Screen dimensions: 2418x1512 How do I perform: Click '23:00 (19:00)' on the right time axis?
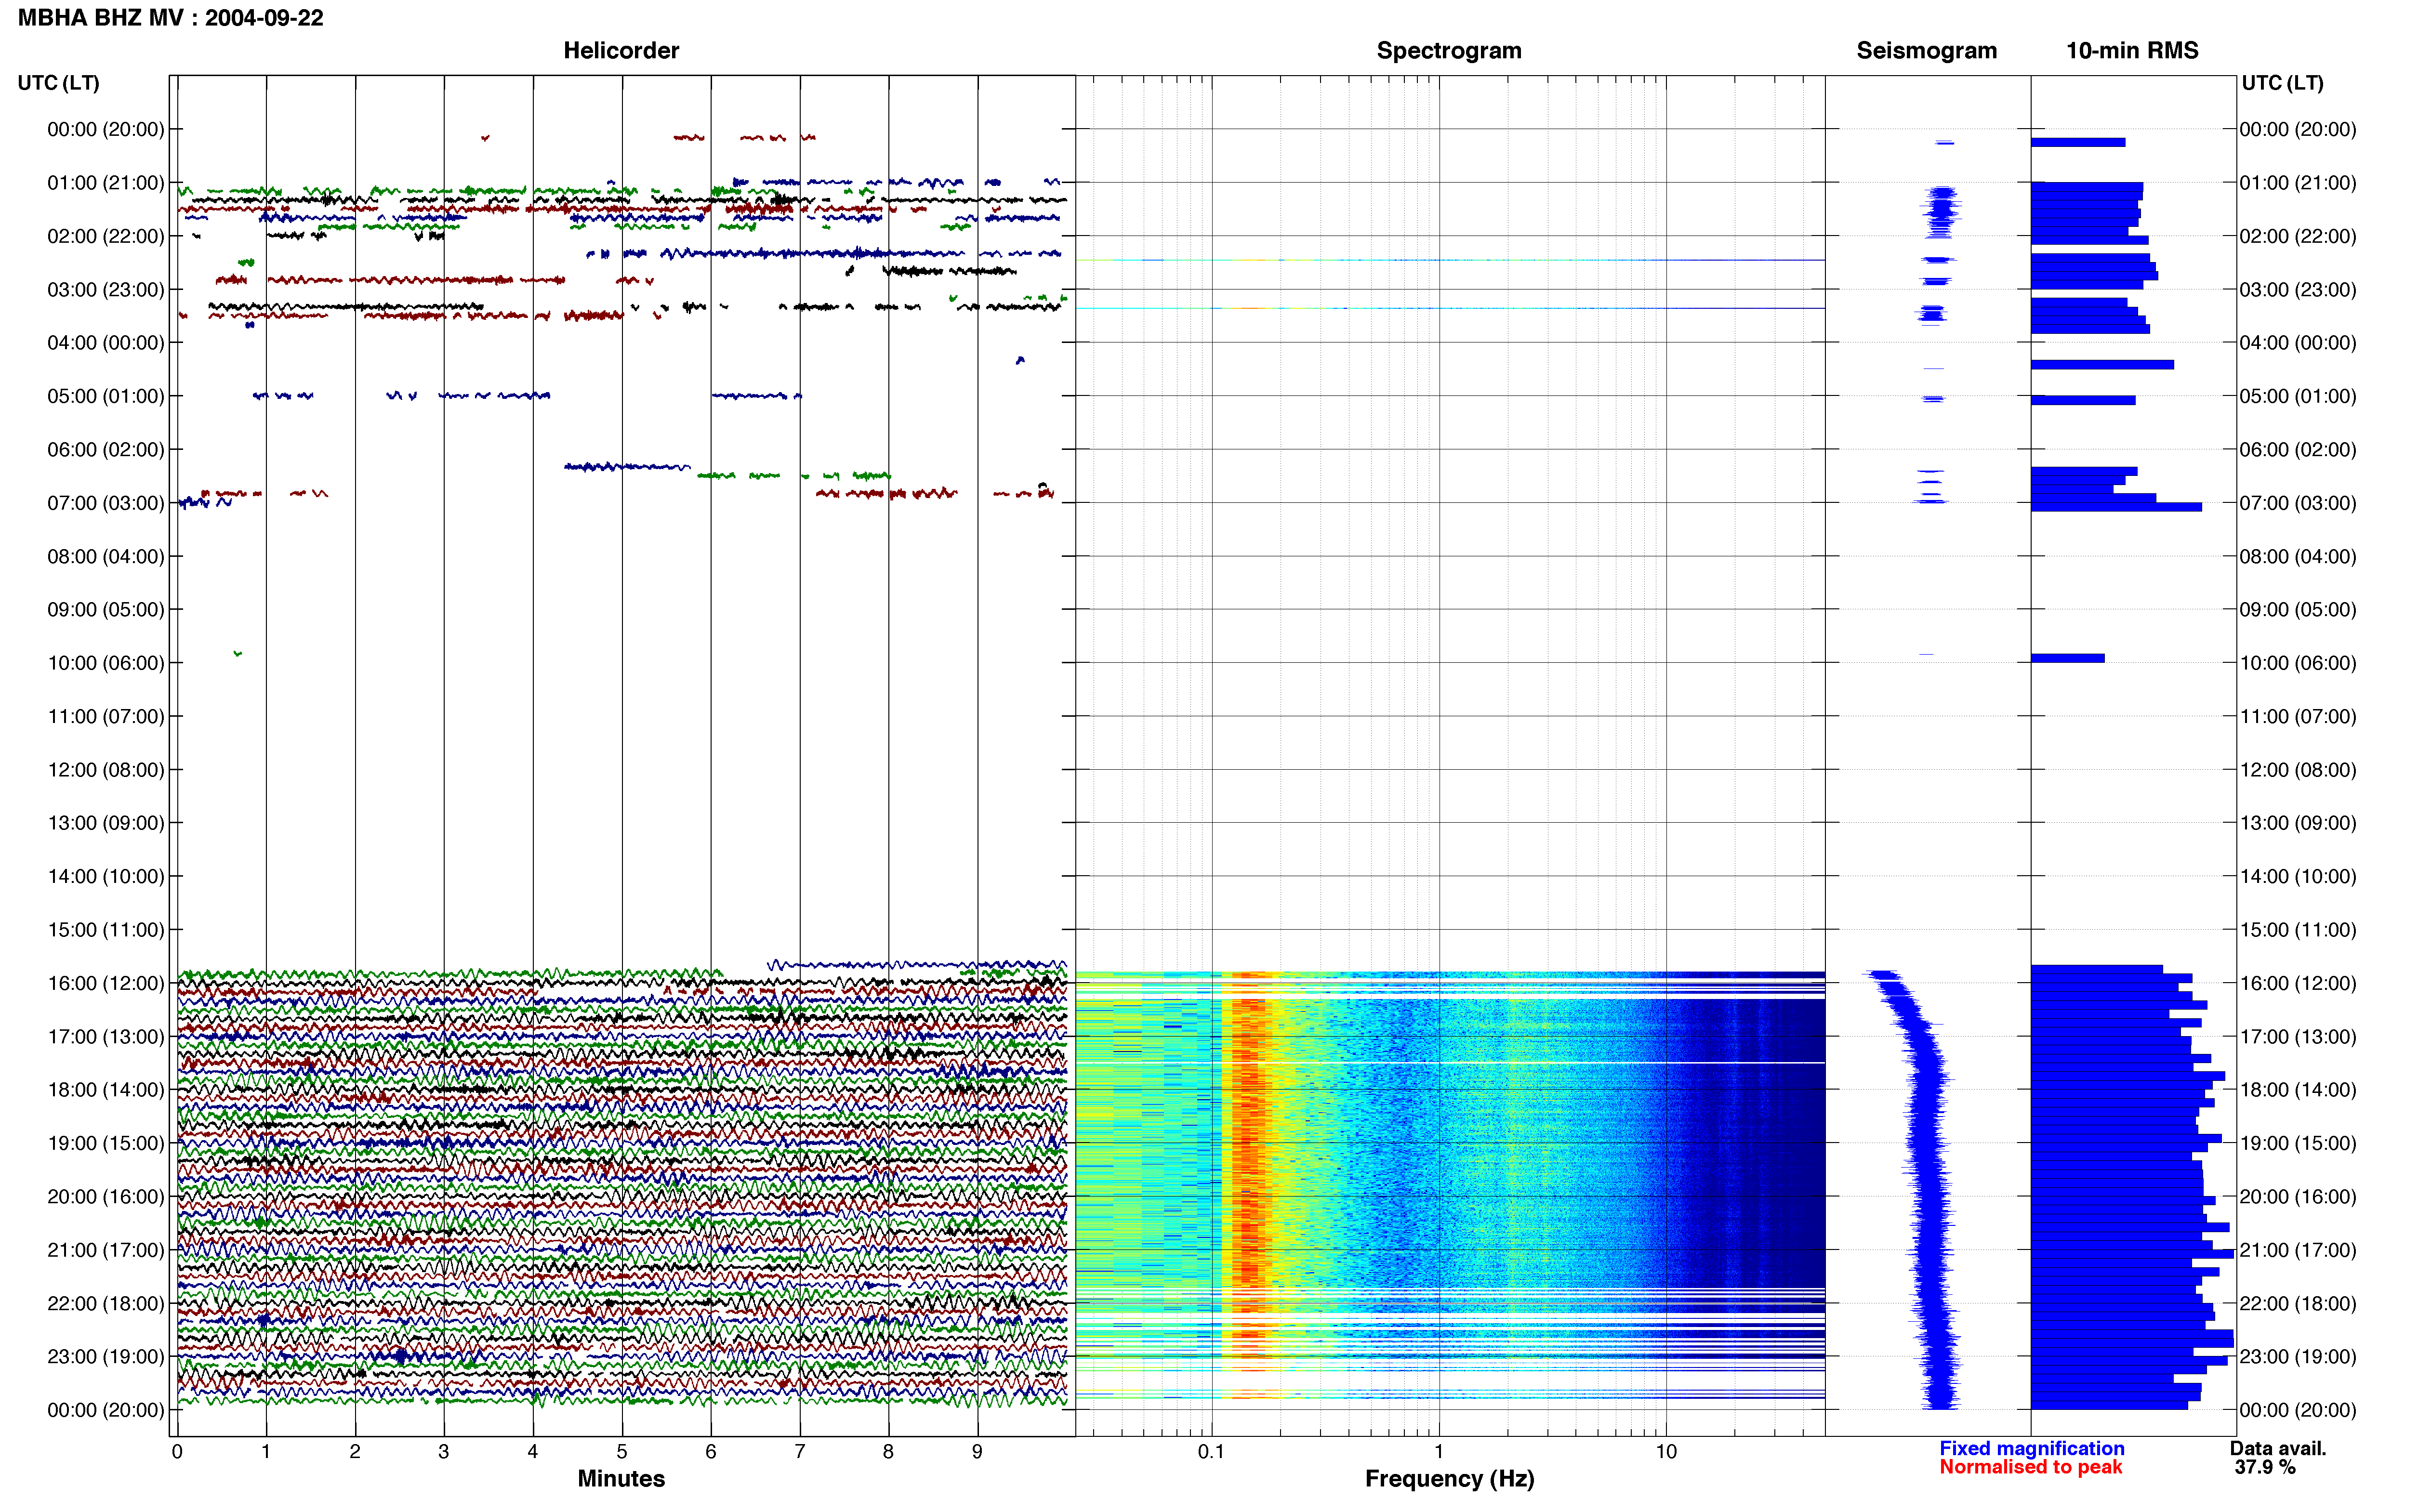click(2298, 1356)
